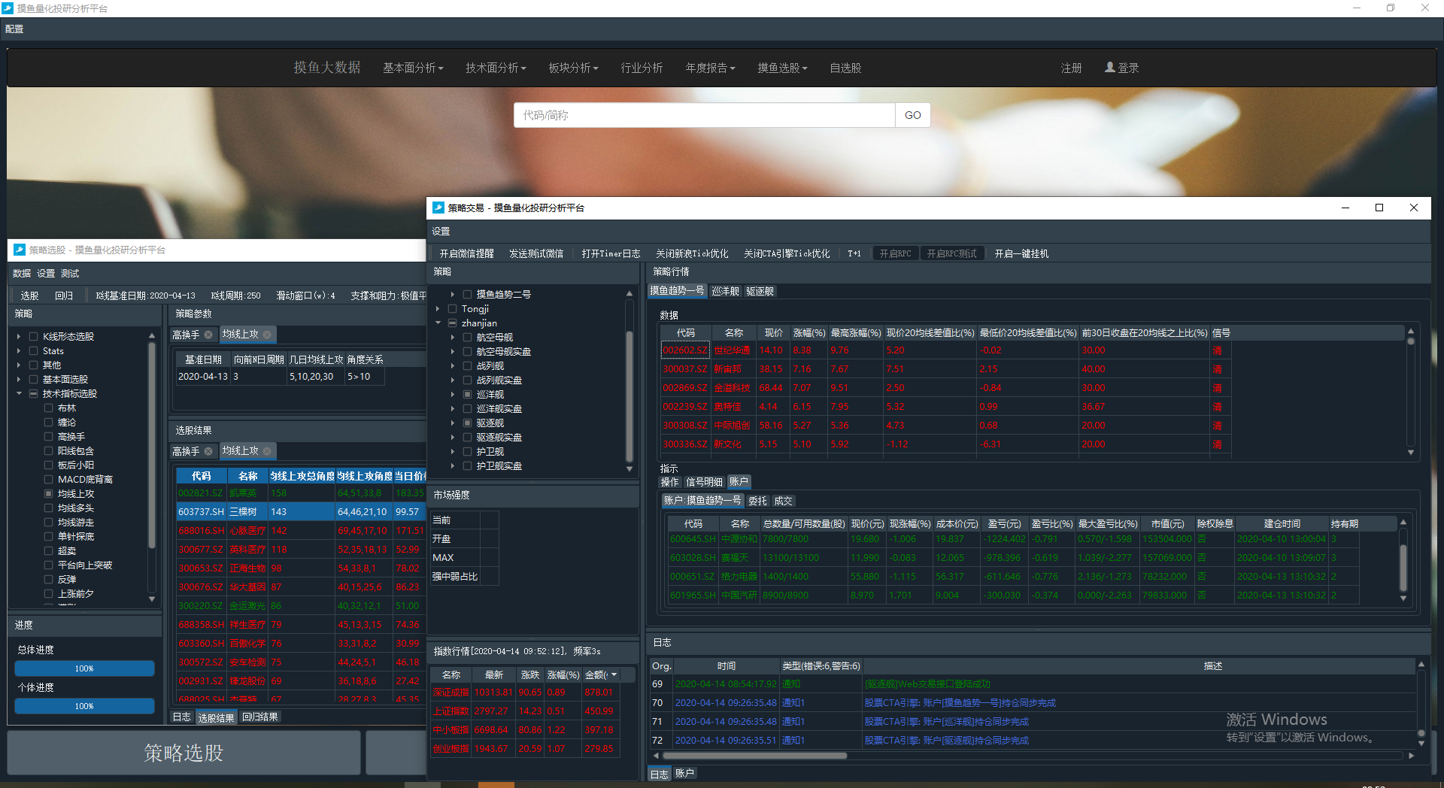This screenshot has width=1444, height=788.
Task: Click scroll-down arrow of the strategy tree
Action: [x=629, y=468]
